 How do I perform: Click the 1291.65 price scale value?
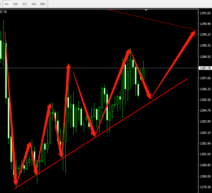coord(205,13)
